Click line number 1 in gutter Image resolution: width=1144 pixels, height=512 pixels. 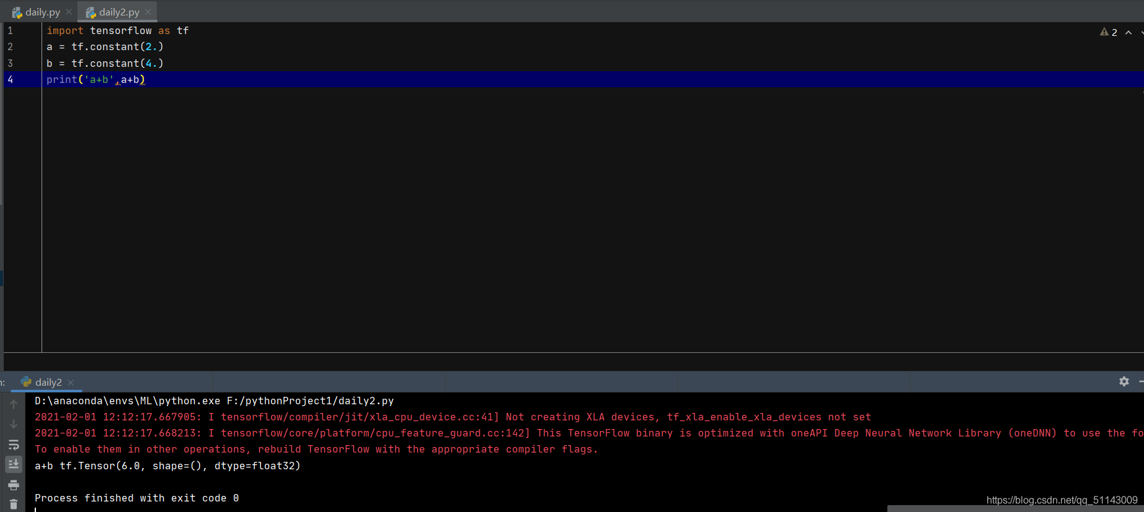(x=10, y=30)
